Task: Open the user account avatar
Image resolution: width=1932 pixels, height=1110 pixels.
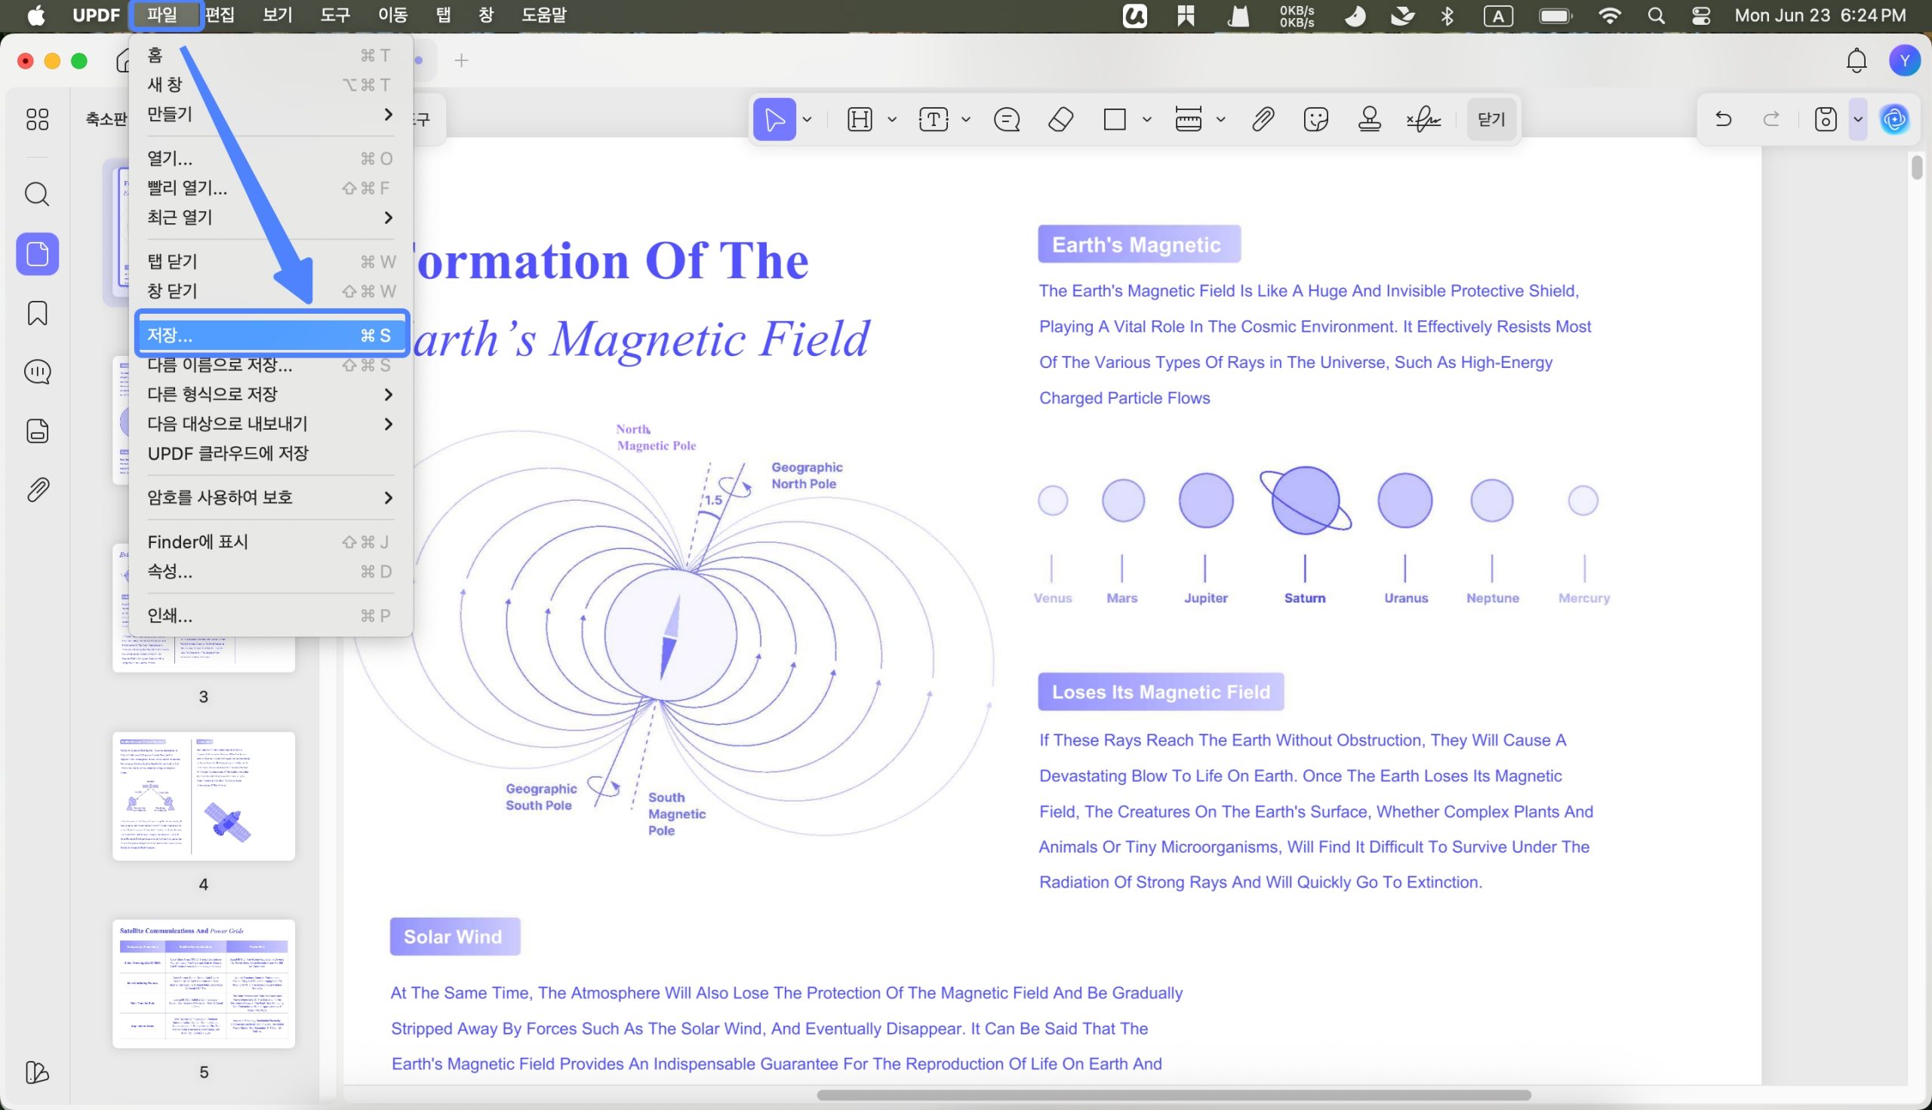Action: coord(1905,60)
